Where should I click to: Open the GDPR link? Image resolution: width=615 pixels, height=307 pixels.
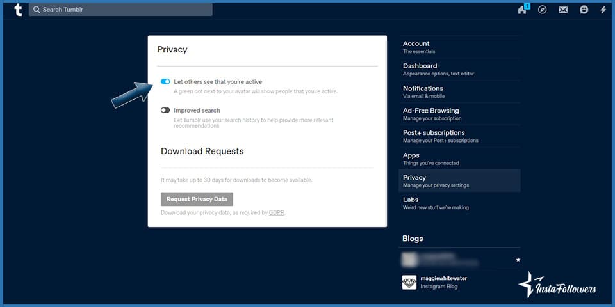pyautogui.click(x=276, y=212)
